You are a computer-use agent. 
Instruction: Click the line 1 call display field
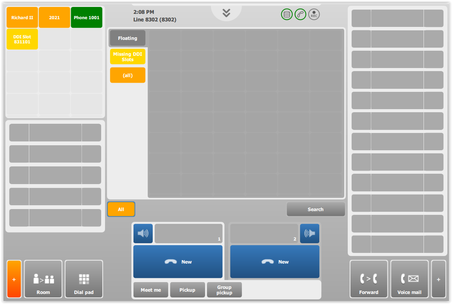[x=188, y=233]
